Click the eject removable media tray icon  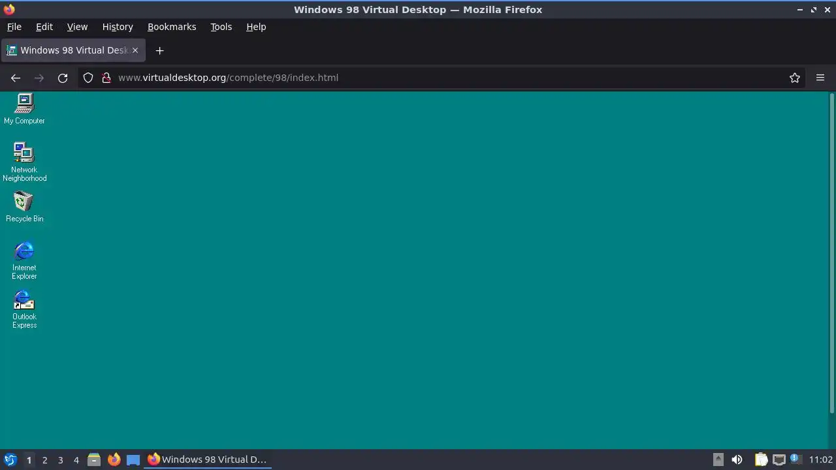pyautogui.click(x=718, y=460)
